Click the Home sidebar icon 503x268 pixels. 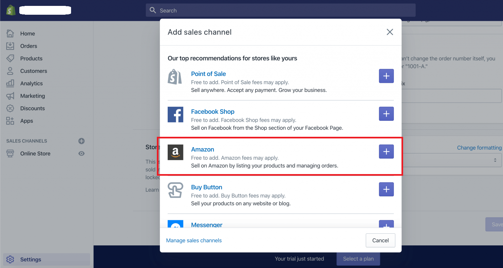pos(10,33)
